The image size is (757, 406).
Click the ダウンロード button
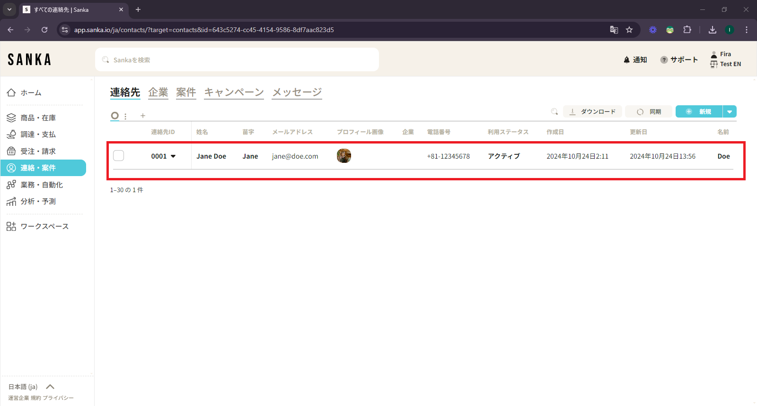(x=592, y=112)
